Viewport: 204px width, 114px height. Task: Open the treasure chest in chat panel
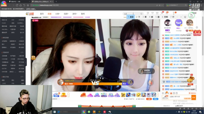coord(191,79)
